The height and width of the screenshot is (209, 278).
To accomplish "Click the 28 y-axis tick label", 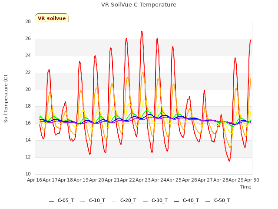I will coord(28,22).
